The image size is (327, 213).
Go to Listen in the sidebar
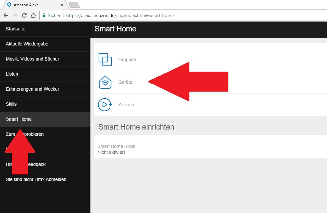(12, 74)
